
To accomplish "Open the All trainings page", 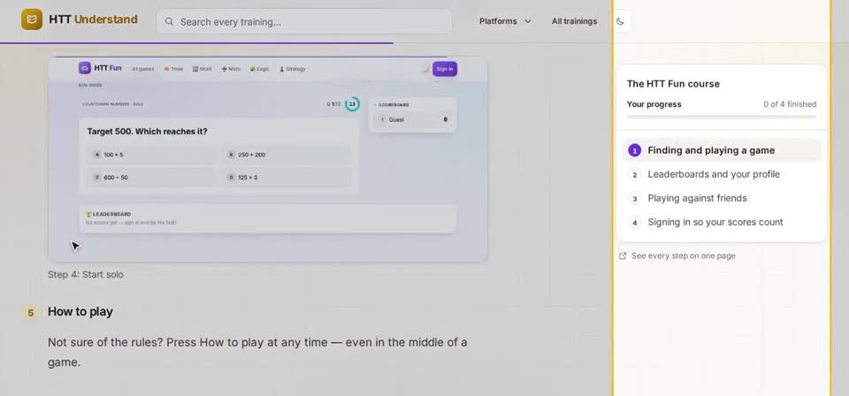I will pos(575,21).
